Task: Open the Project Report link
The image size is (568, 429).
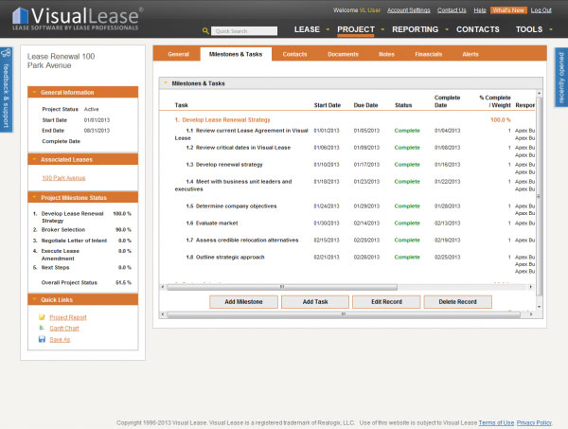Action: pos(68,317)
